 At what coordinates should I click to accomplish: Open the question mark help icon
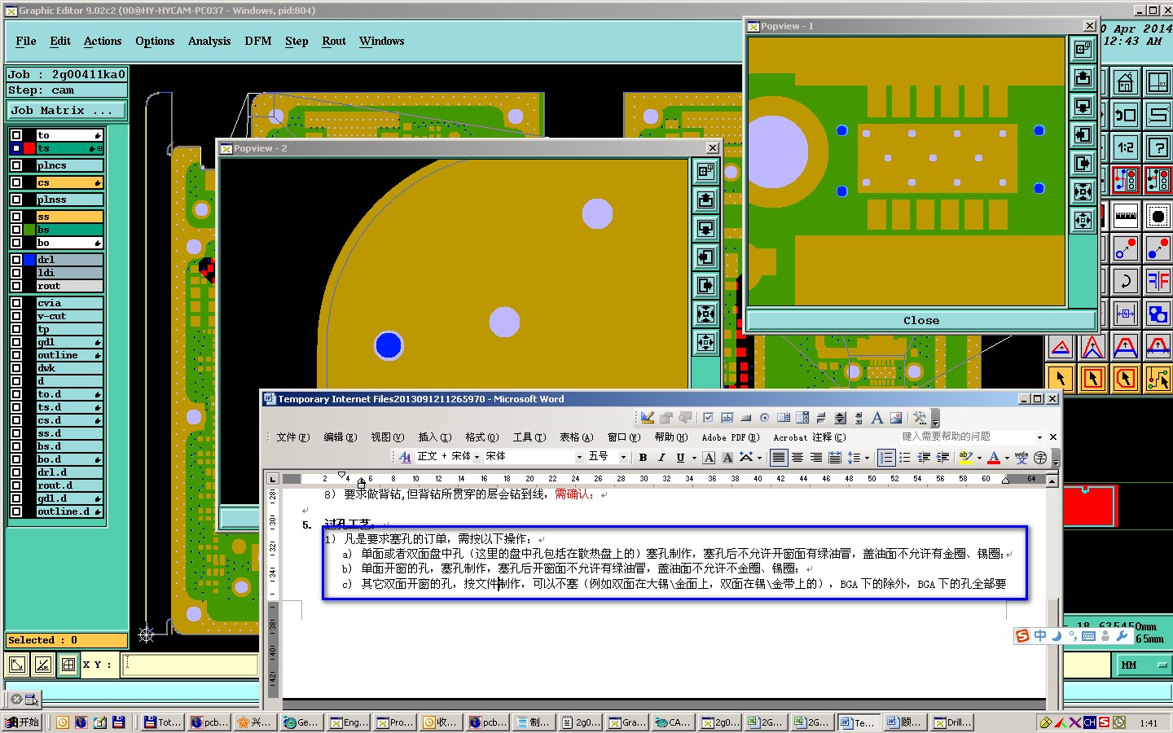click(1158, 147)
